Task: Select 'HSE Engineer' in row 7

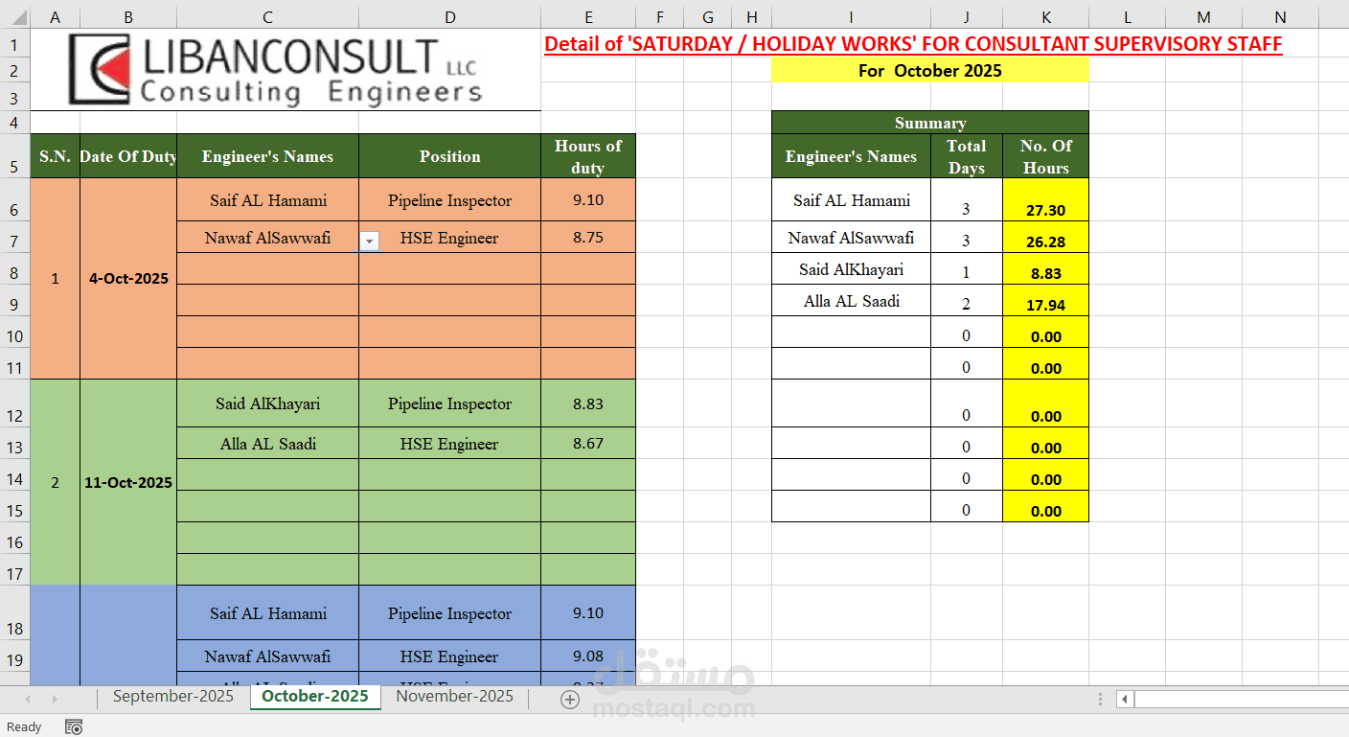Action: [449, 238]
